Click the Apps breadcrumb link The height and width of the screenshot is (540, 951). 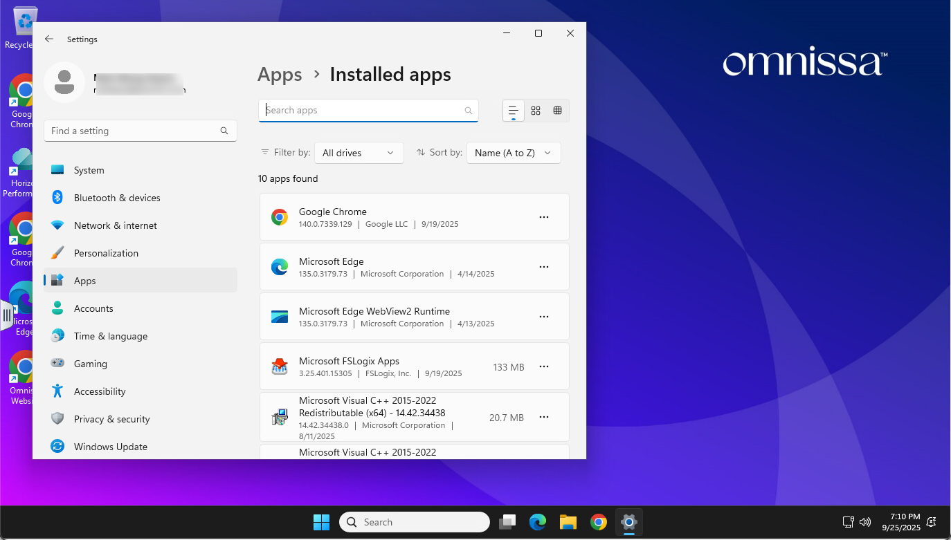pyautogui.click(x=280, y=75)
